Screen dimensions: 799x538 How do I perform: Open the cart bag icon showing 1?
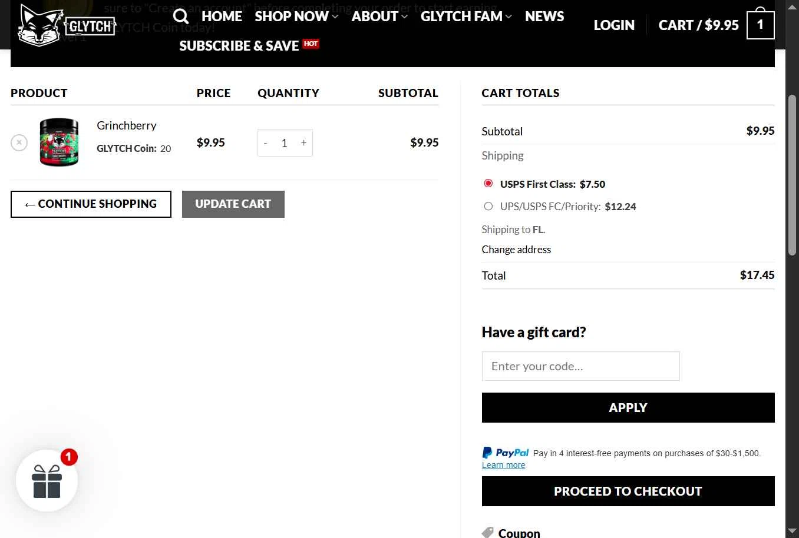[760, 25]
